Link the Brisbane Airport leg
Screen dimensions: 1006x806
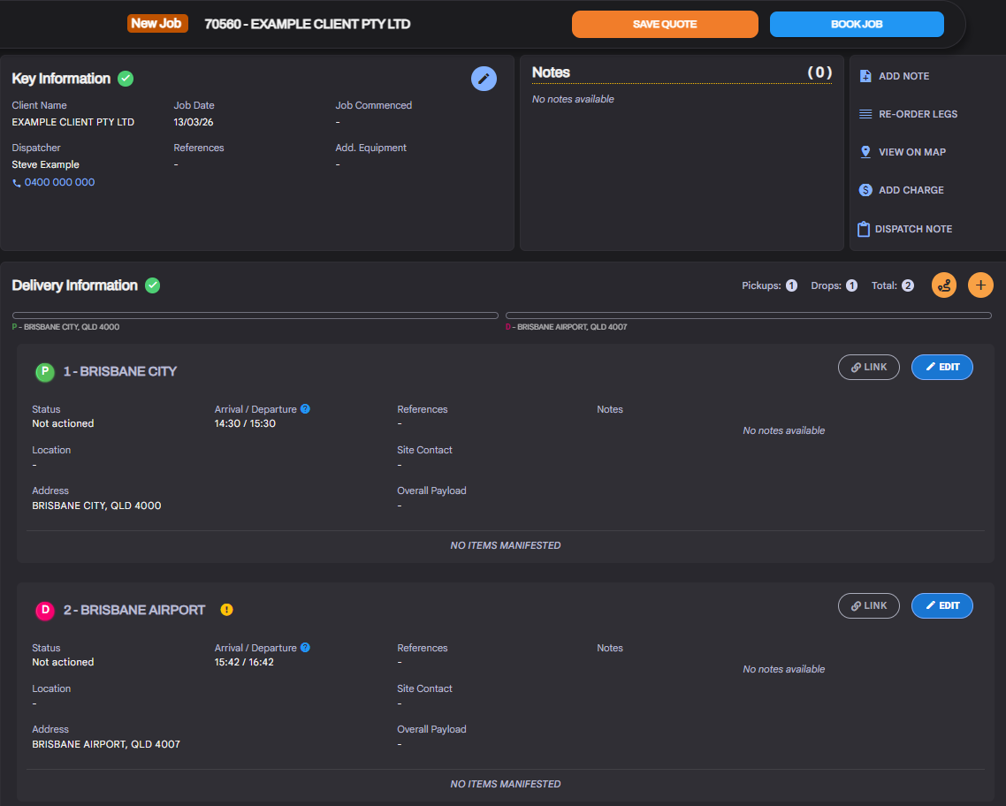[869, 606]
